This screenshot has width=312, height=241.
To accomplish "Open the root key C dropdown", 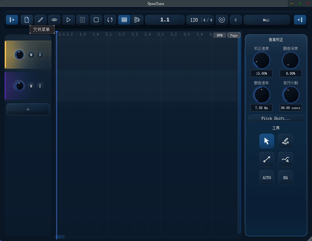I will [x=236, y=20].
